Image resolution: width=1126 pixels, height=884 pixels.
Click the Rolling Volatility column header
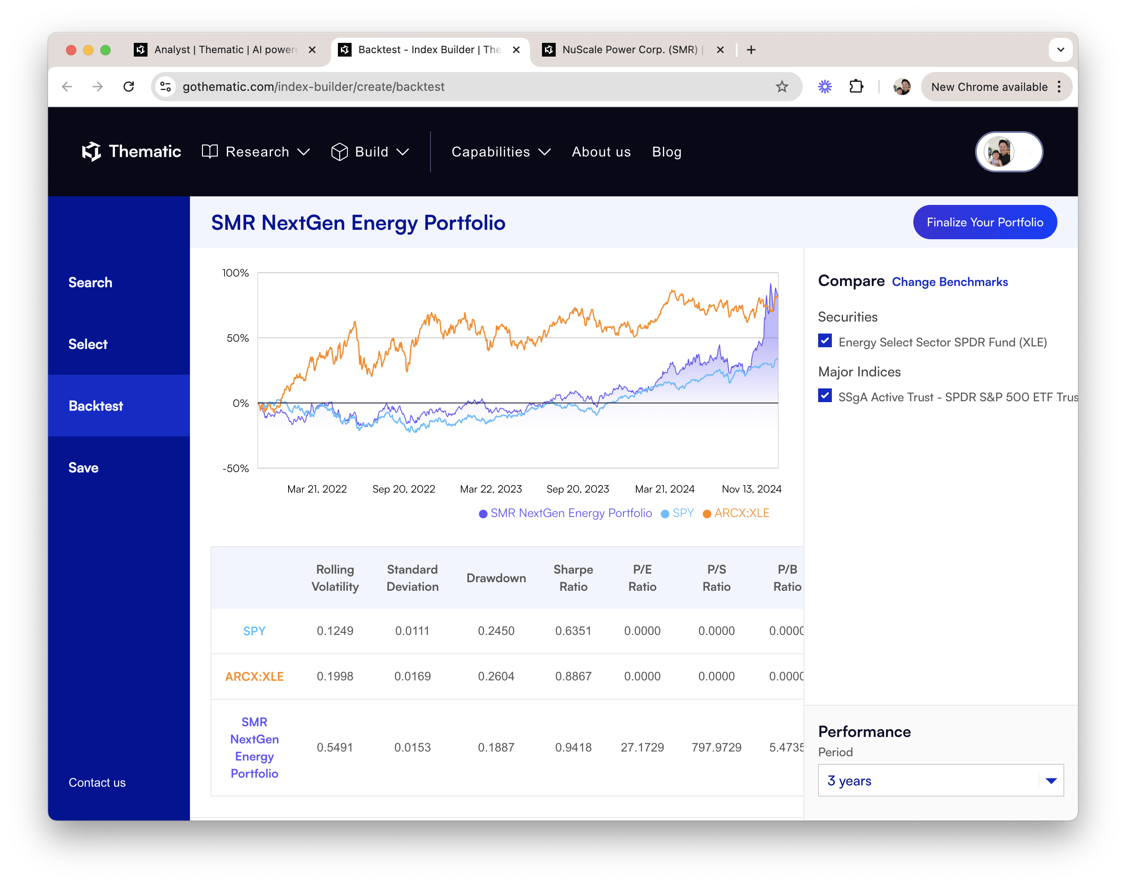click(335, 577)
